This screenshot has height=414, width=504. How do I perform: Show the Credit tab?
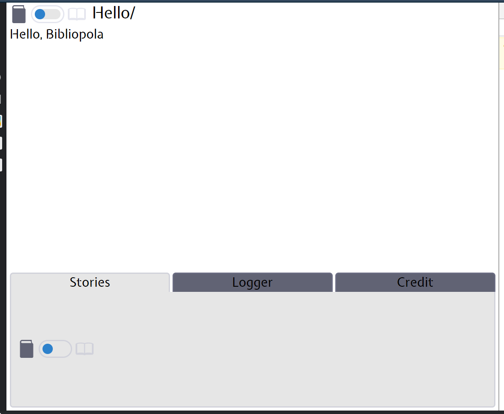pos(415,282)
